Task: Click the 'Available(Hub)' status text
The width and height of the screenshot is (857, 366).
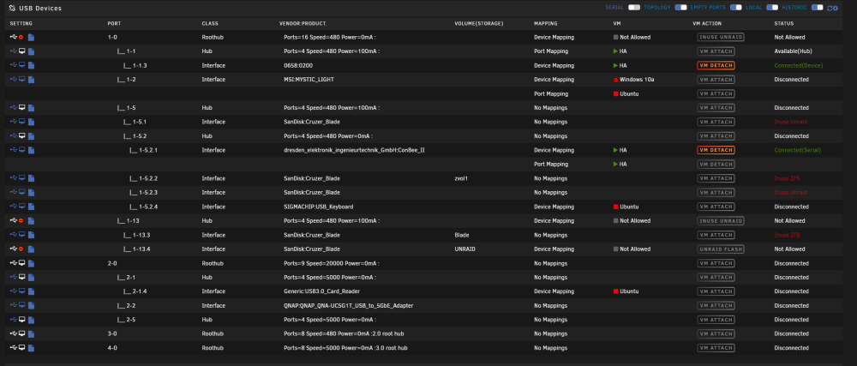Action: coord(793,51)
